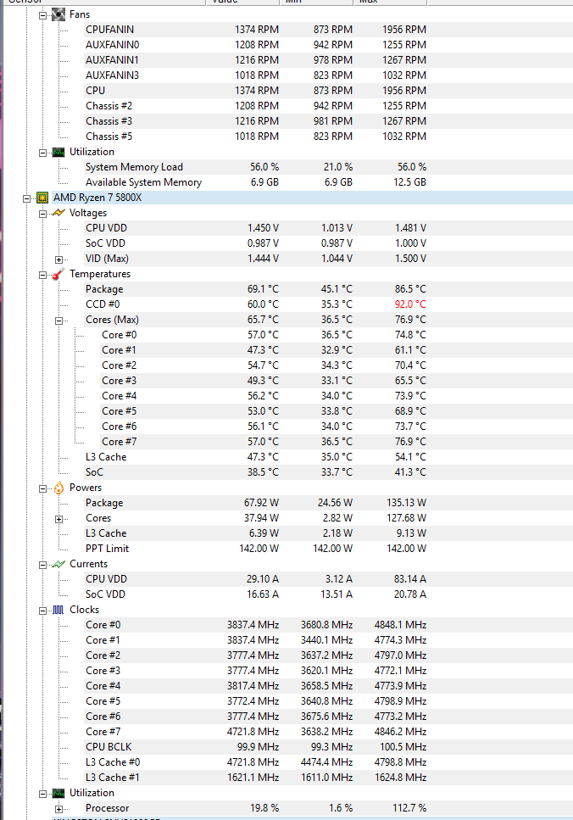Expand the Processor utilization entry
The width and height of the screenshot is (573, 820).
58,808
